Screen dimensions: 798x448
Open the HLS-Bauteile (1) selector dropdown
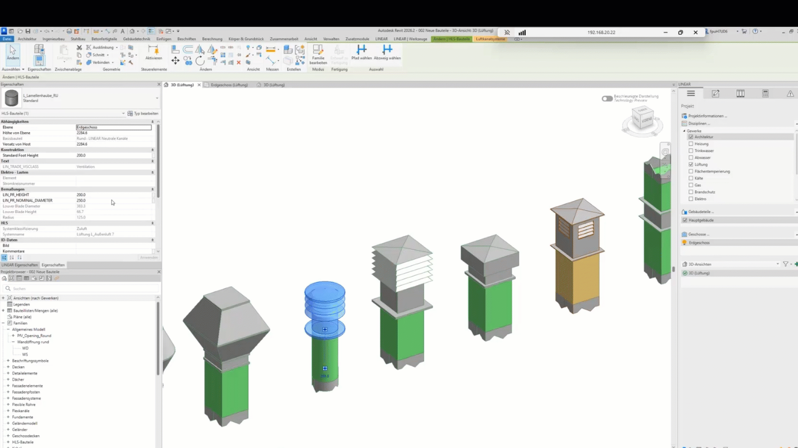[x=123, y=113]
